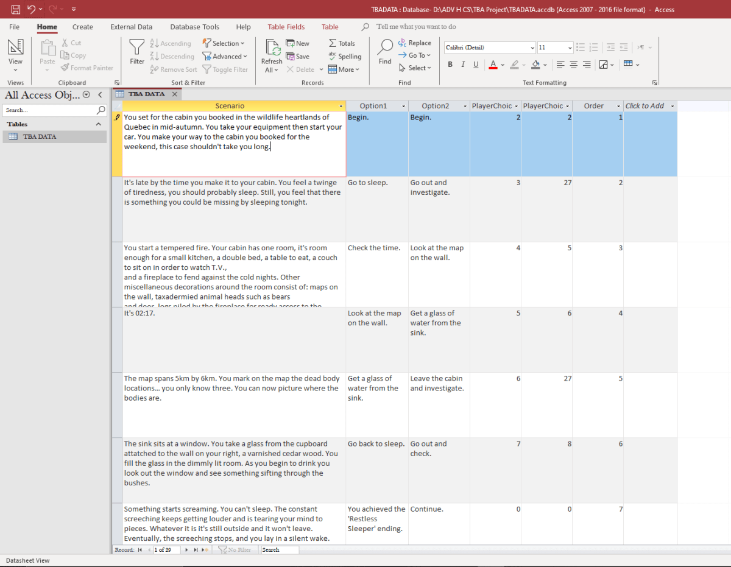Toggle Totals row

pyautogui.click(x=342, y=43)
